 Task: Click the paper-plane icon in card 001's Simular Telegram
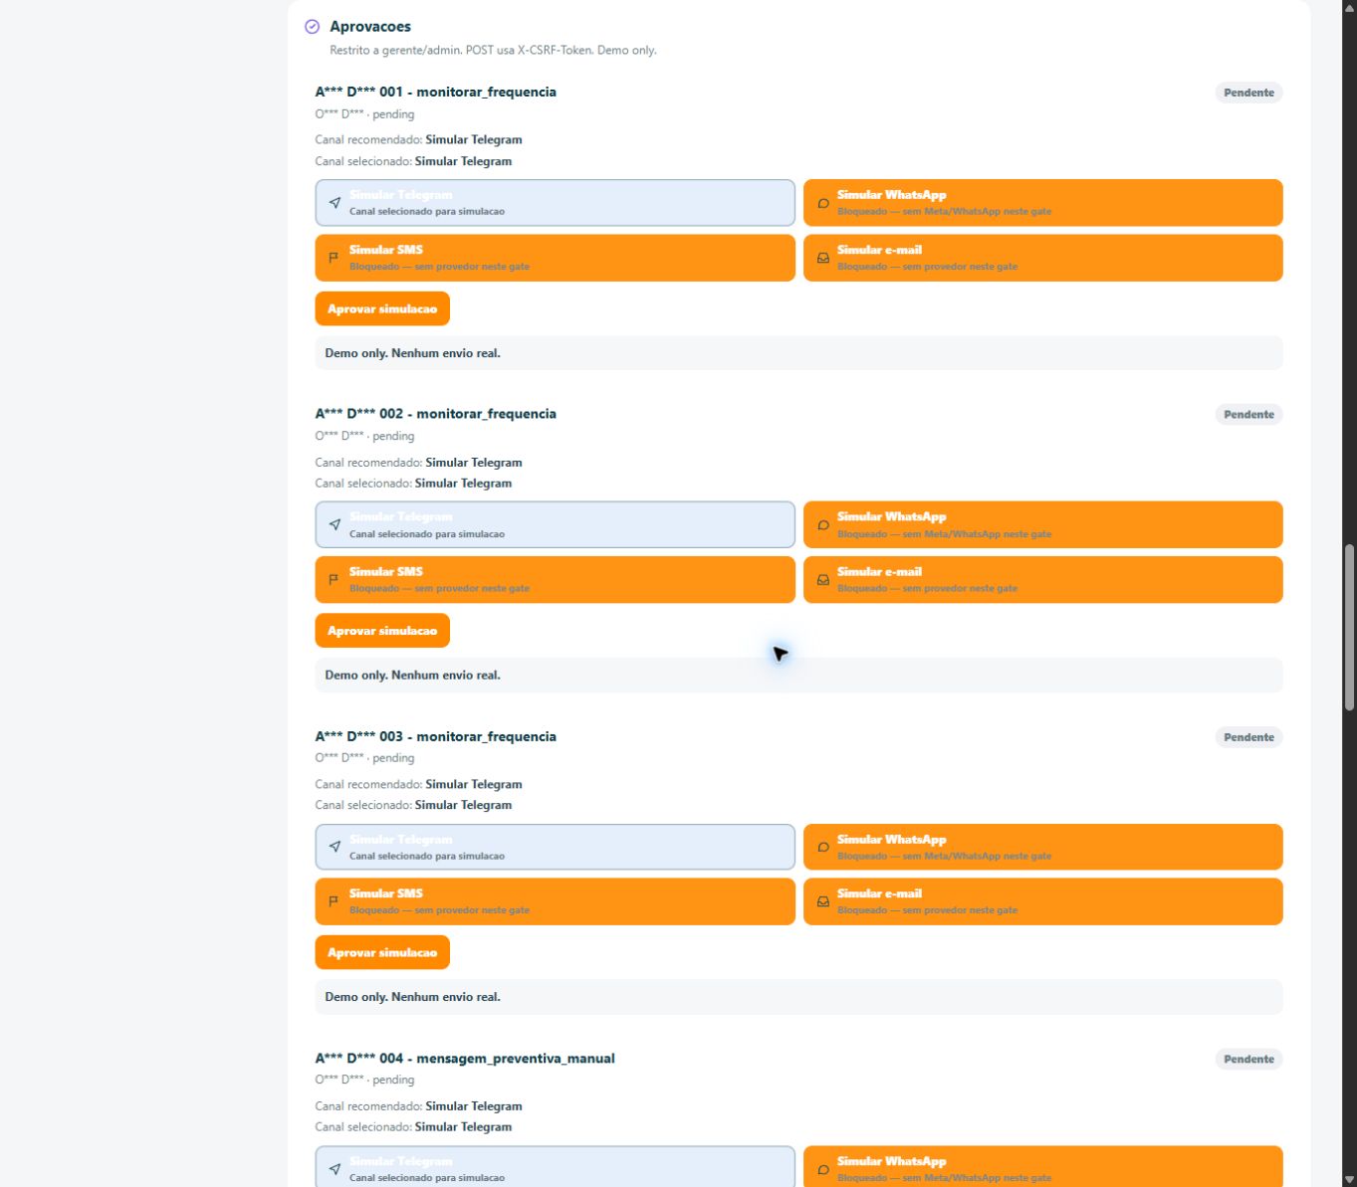click(x=335, y=203)
